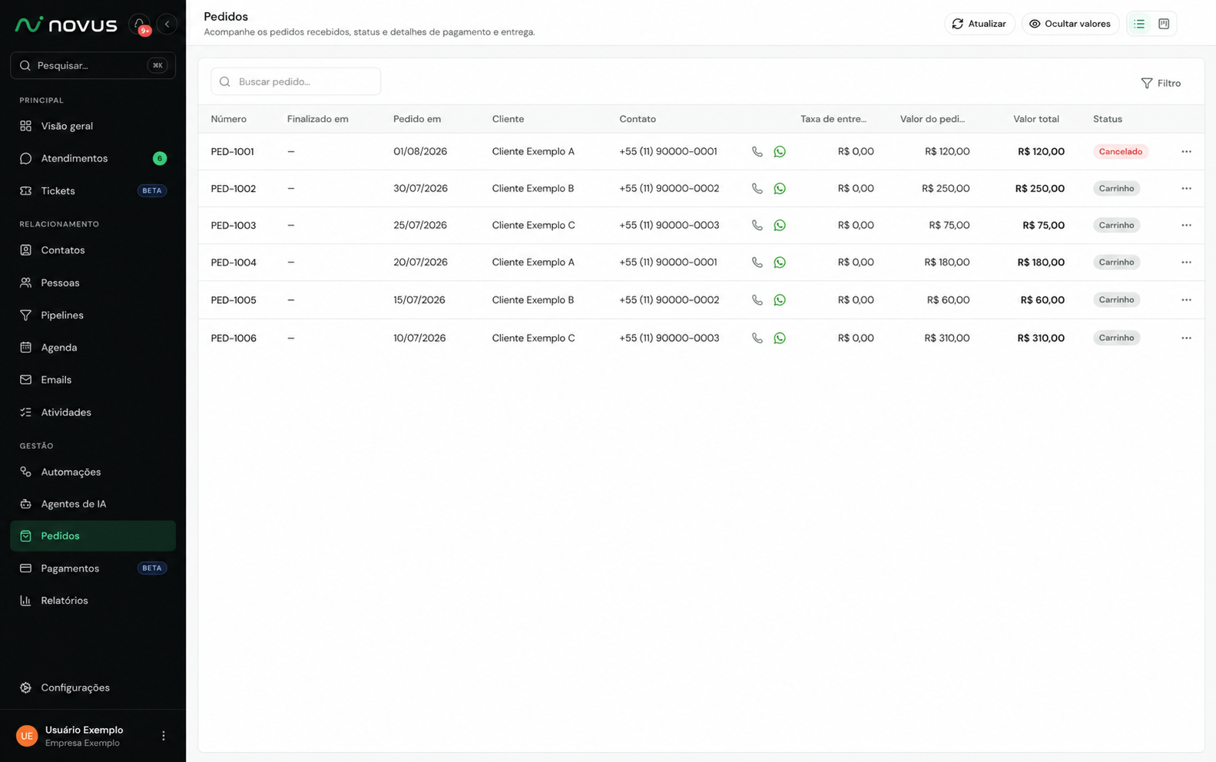Viewport: 1216px width, 762px height.
Task: Open the row actions menu for PED-1001
Action: [x=1186, y=152]
